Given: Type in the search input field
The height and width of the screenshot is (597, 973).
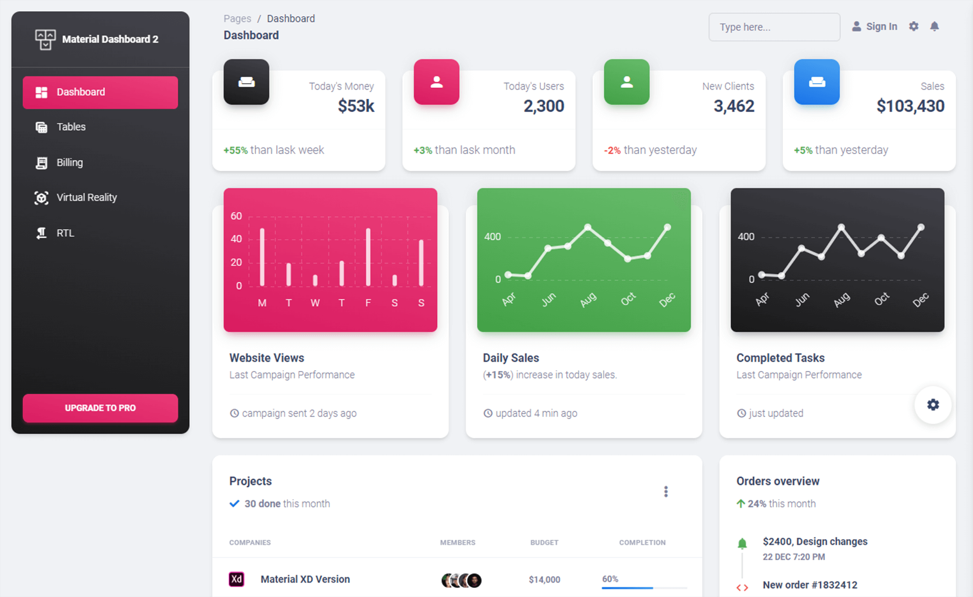Looking at the screenshot, I should click(773, 26).
